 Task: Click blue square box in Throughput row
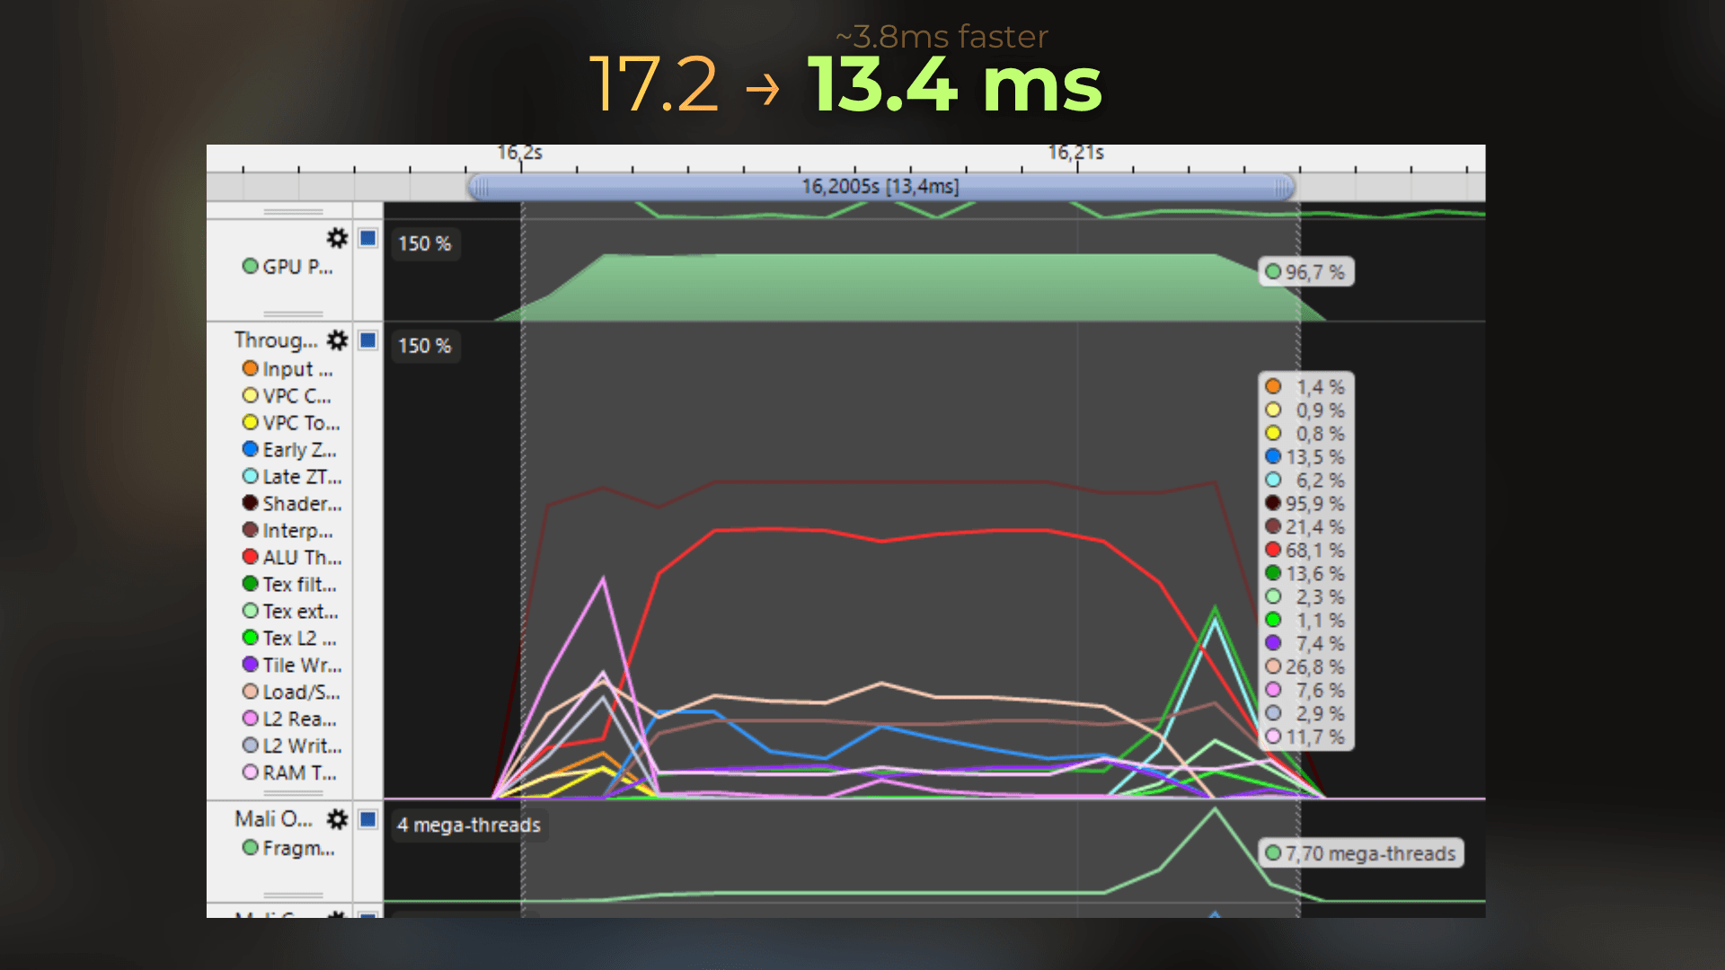(x=367, y=340)
